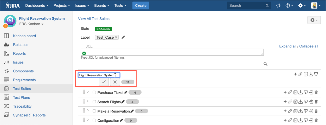Open the gear dropdown on the page's right side
Image resolution: width=326 pixels, height=125 pixels.
tap(314, 20)
